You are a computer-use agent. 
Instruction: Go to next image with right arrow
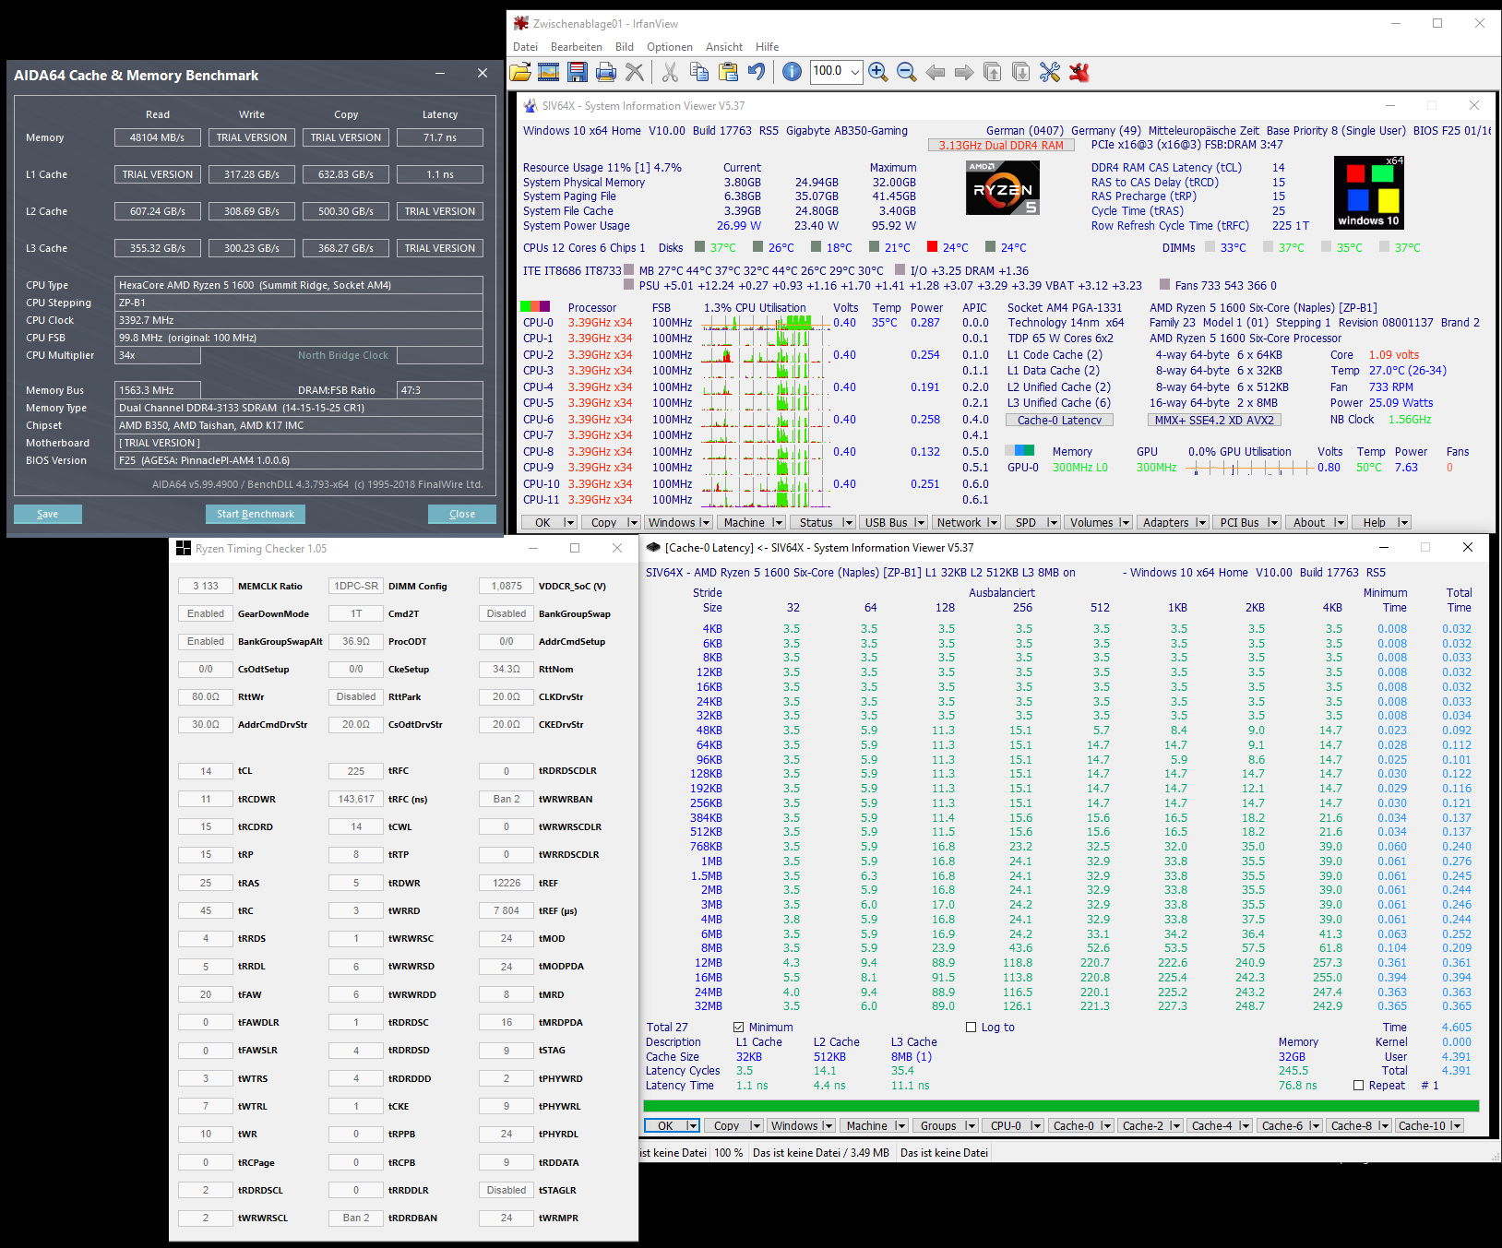(964, 72)
